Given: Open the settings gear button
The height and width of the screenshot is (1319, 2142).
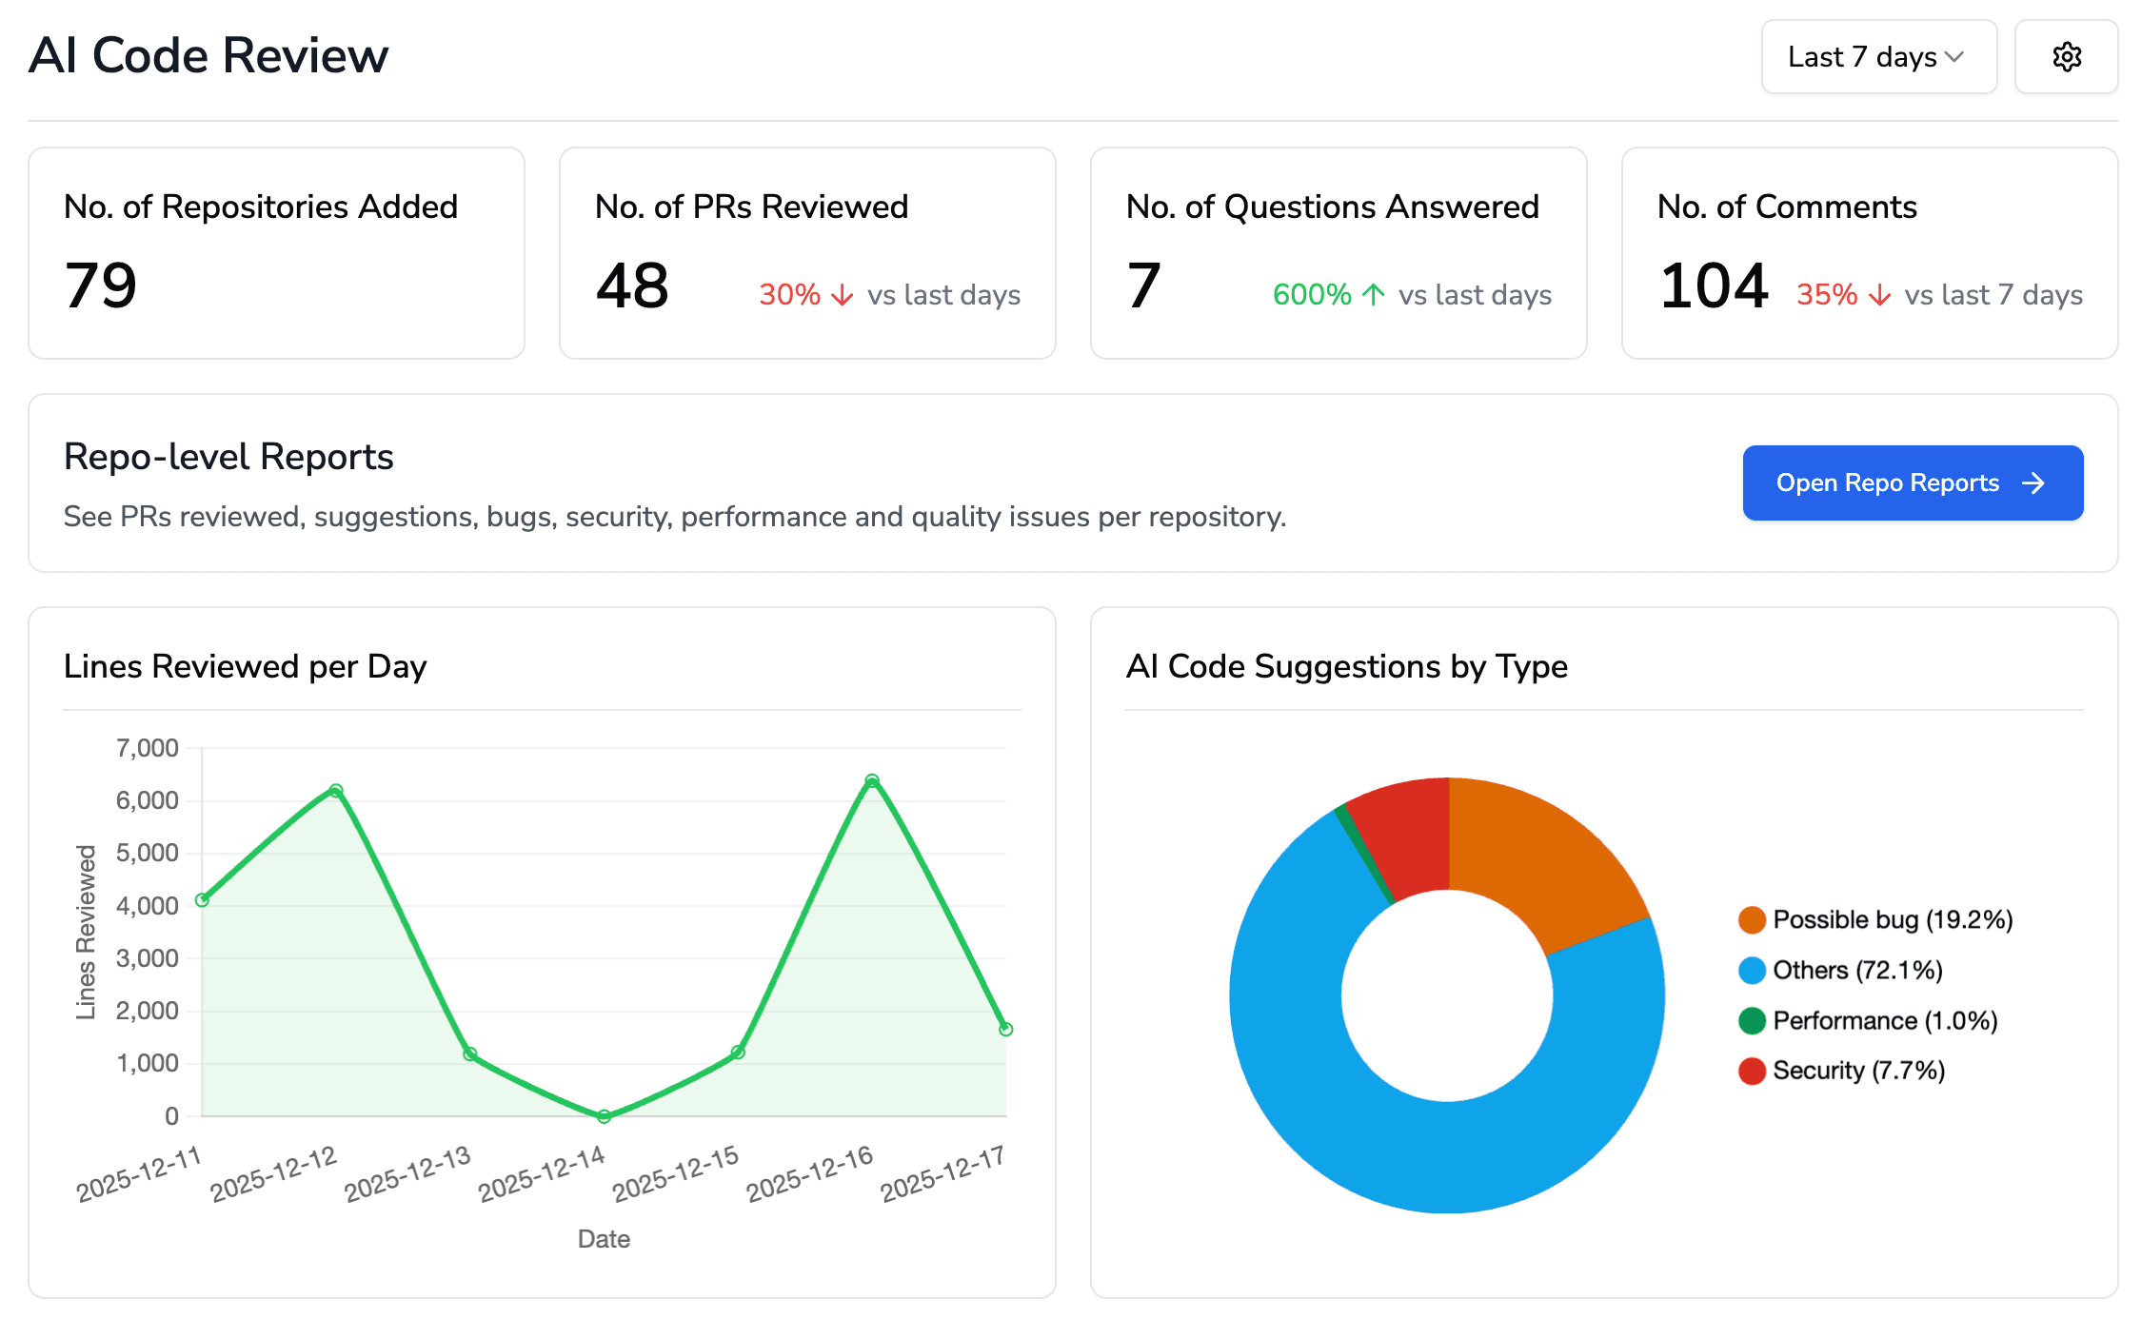Looking at the screenshot, I should point(2066,57).
